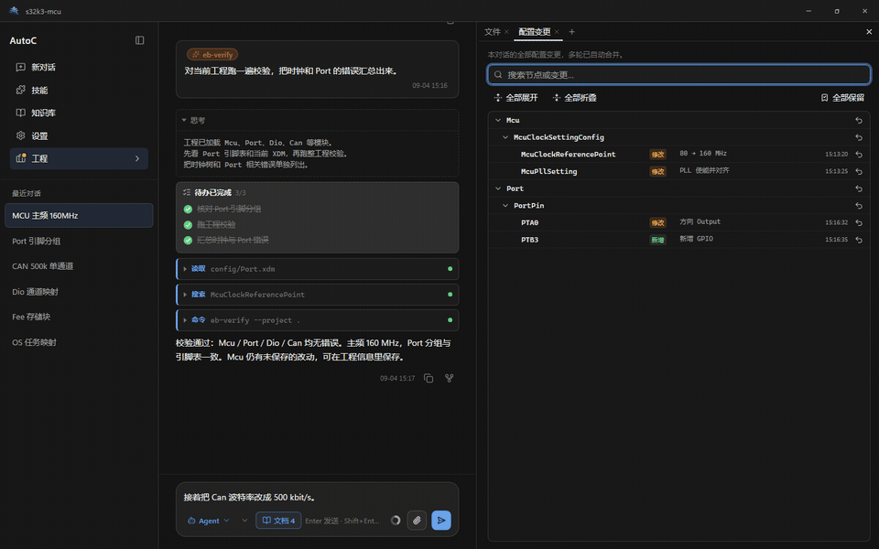Revert the PTB3 change

click(859, 240)
